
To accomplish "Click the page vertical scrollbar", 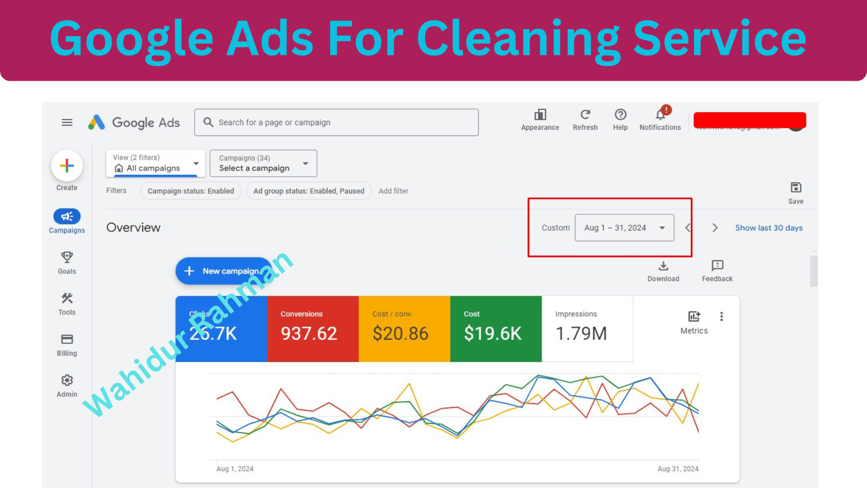I will pos(814,271).
